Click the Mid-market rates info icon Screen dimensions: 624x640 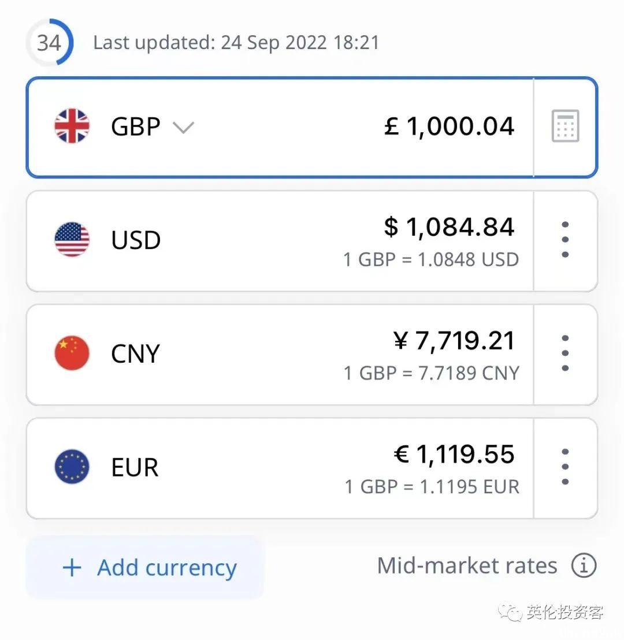click(584, 565)
